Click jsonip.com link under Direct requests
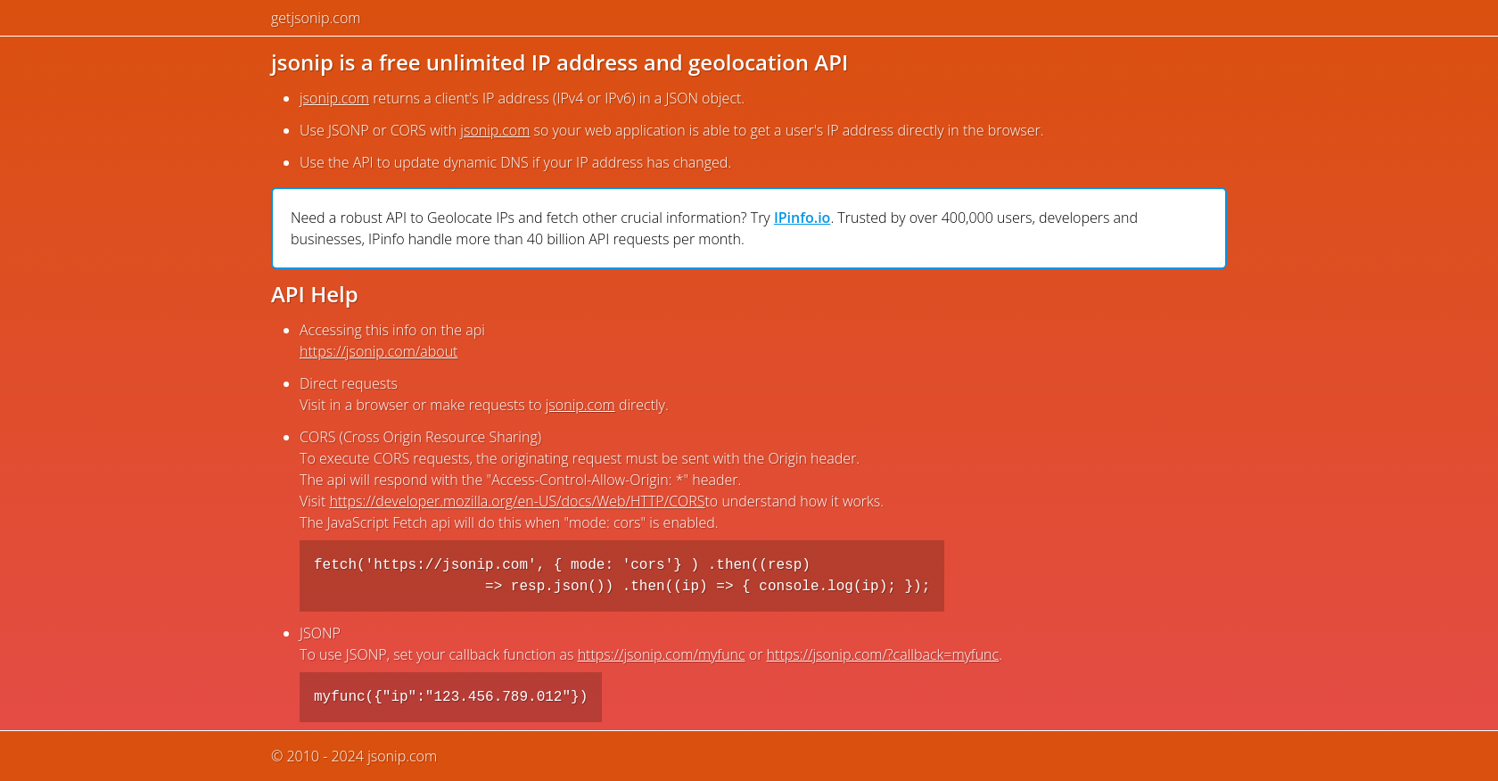The width and height of the screenshot is (1498, 781). point(580,405)
